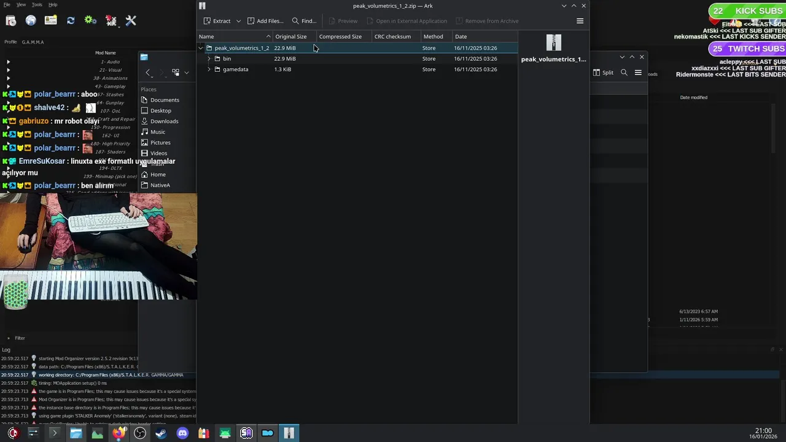Open the Tools menu in Mod Organizer
The height and width of the screenshot is (442, 786).
[37, 4]
